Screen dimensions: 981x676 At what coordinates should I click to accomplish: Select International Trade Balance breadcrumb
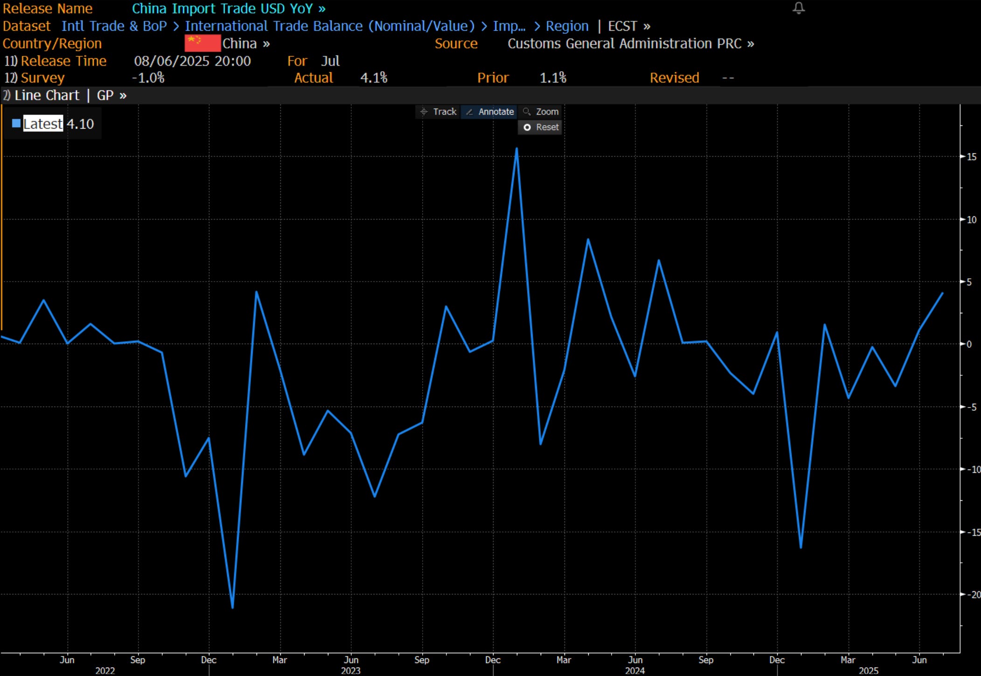pos(329,26)
